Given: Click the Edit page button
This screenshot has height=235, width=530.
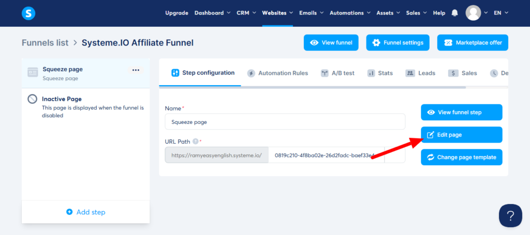Looking at the screenshot, I should [461, 135].
